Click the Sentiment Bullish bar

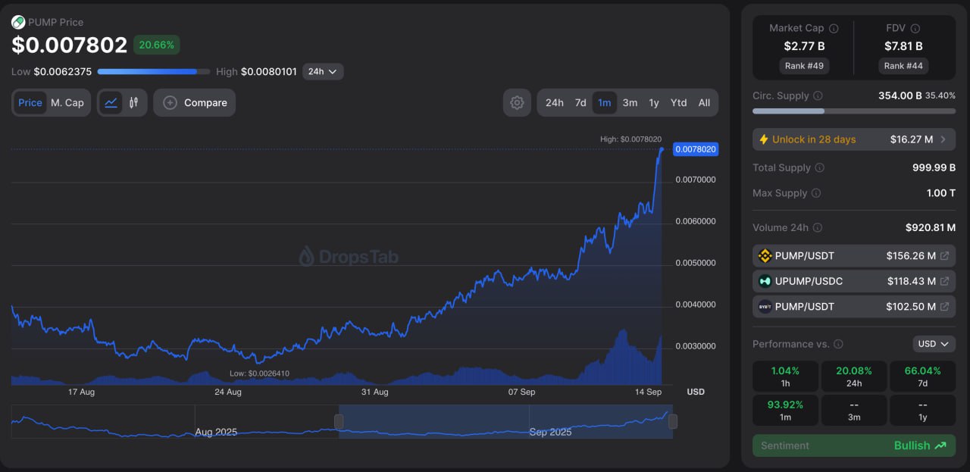pyautogui.click(x=854, y=445)
